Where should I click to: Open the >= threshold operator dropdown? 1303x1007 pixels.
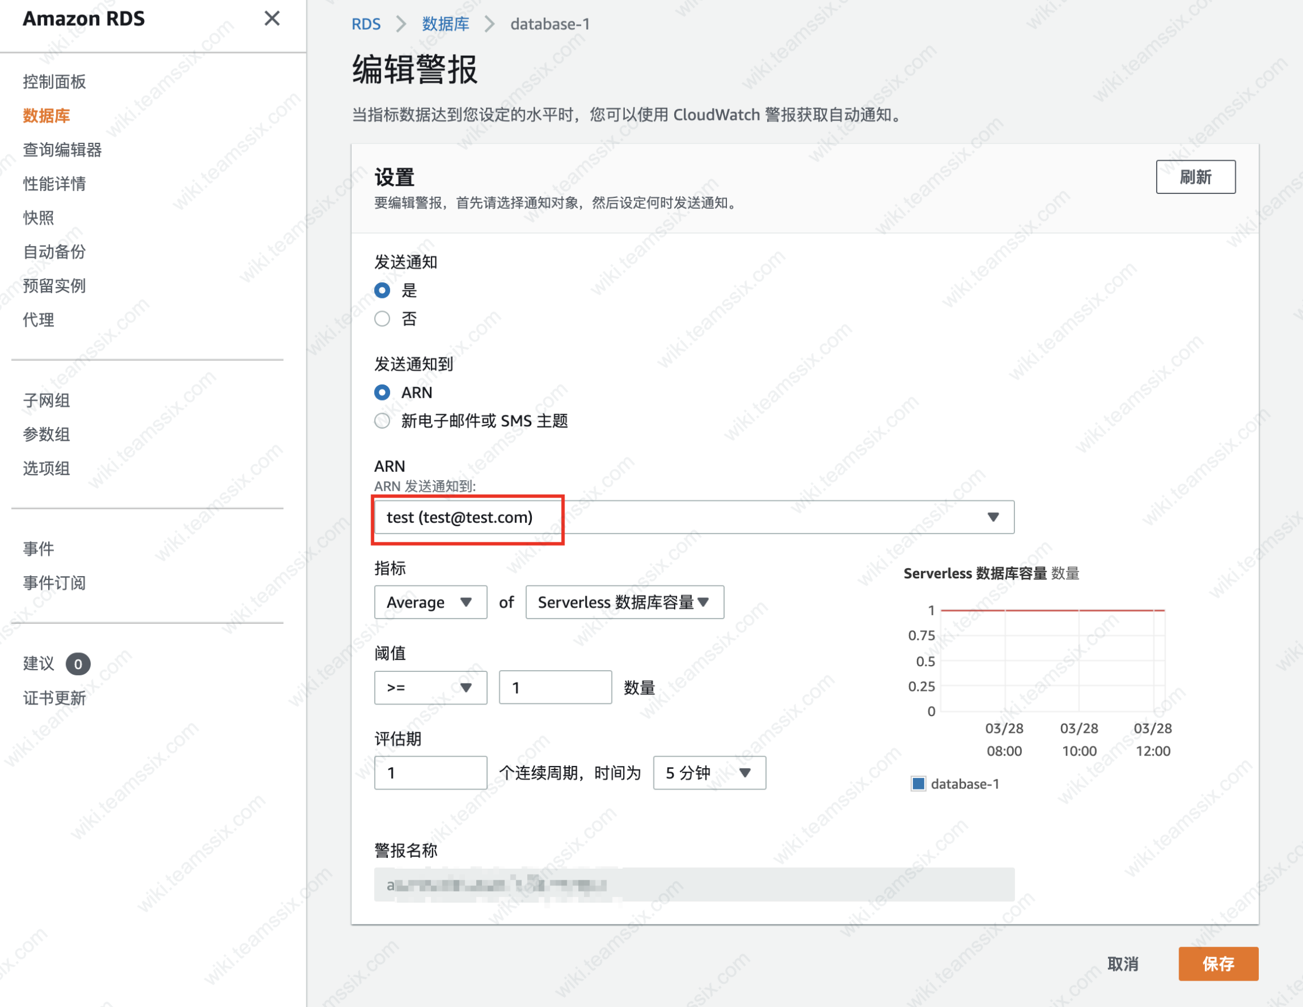(x=430, y=687)
